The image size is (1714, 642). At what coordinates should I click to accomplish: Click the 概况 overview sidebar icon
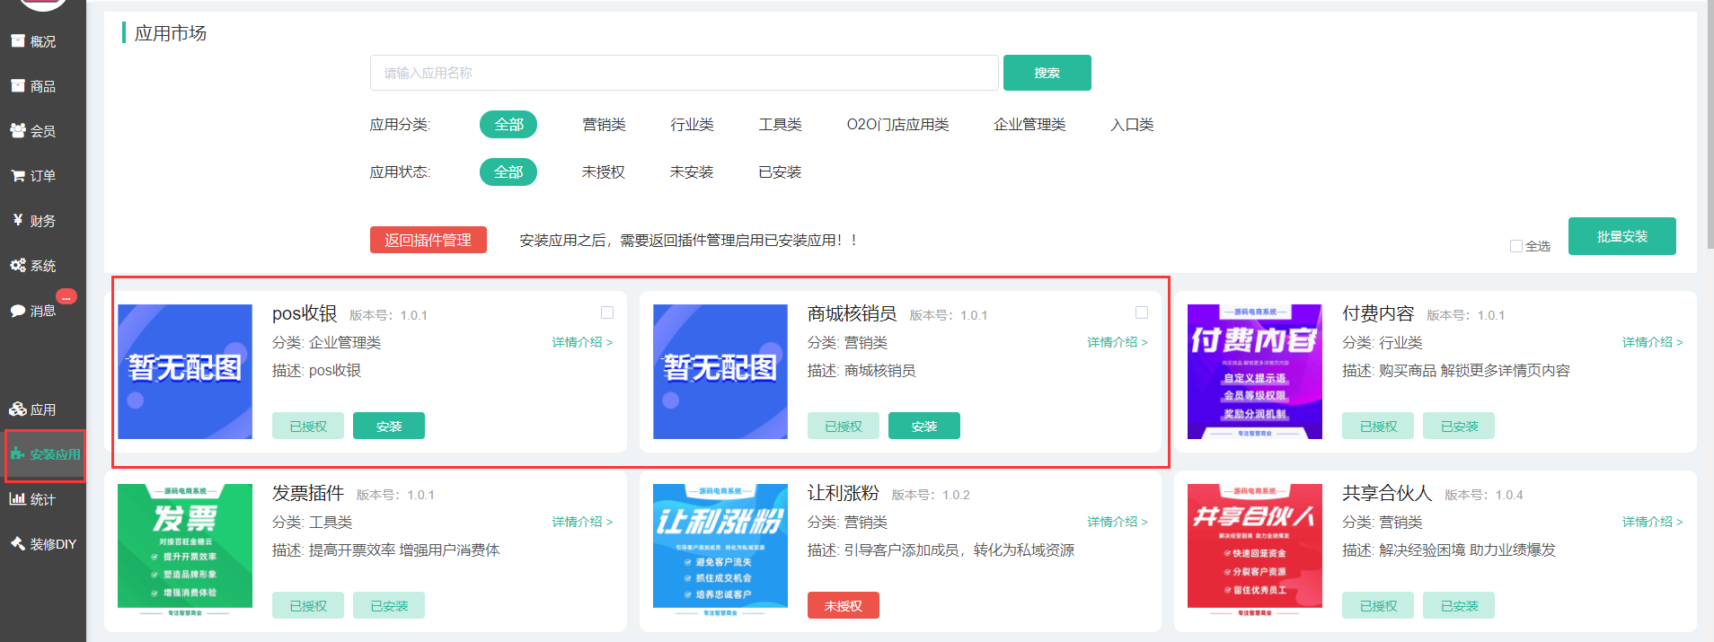click(18, 41)
